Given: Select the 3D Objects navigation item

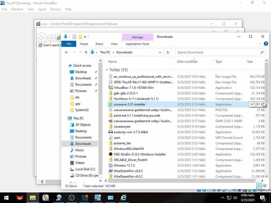Looking at the screenshot, I should tap(83, 125).
